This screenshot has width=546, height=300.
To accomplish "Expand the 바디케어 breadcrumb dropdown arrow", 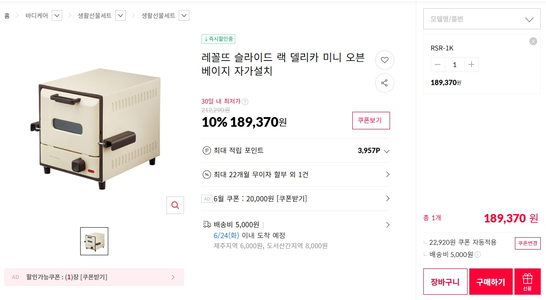I will tap(57, 15).
